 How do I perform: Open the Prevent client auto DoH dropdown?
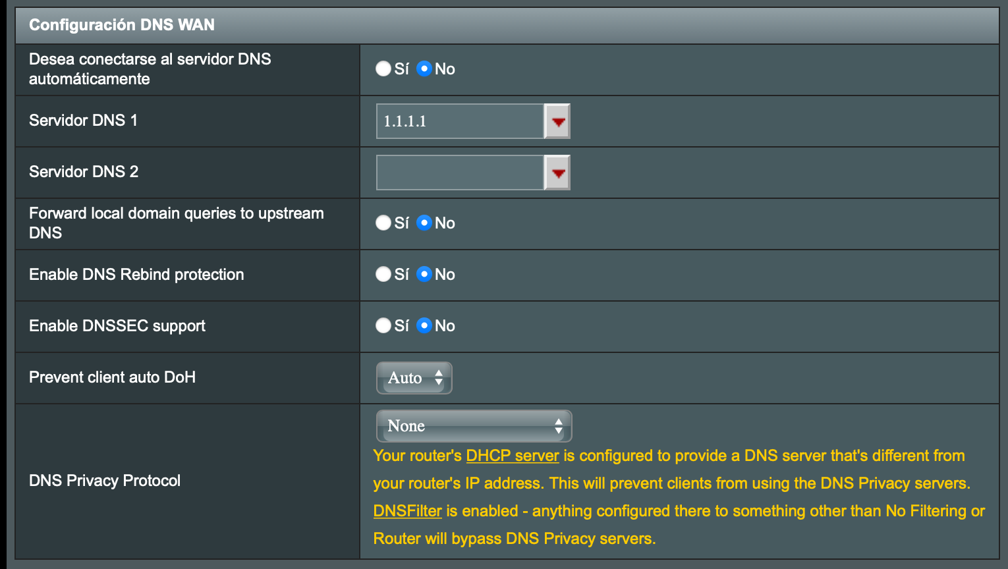click(x=414, y=378)
